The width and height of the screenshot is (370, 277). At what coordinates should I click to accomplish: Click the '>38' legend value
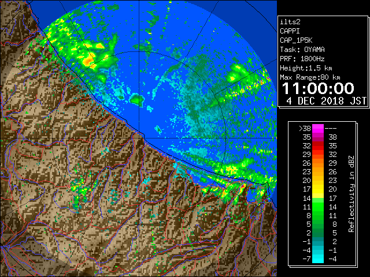click(x=305, y=129)
